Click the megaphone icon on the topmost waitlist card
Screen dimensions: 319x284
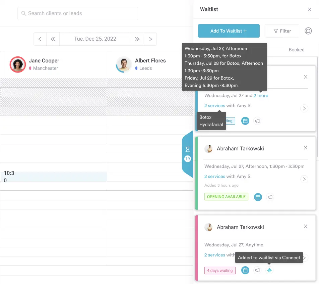pyautogui.click(x=257, y=121)
